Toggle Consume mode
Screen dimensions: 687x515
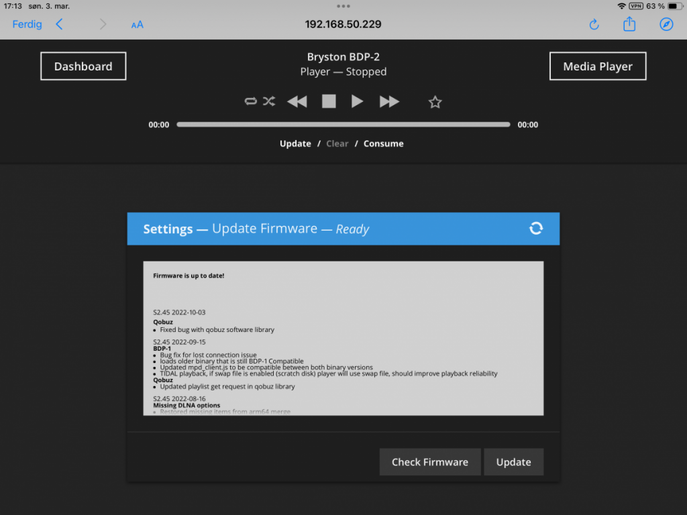[x=383, y=144]
